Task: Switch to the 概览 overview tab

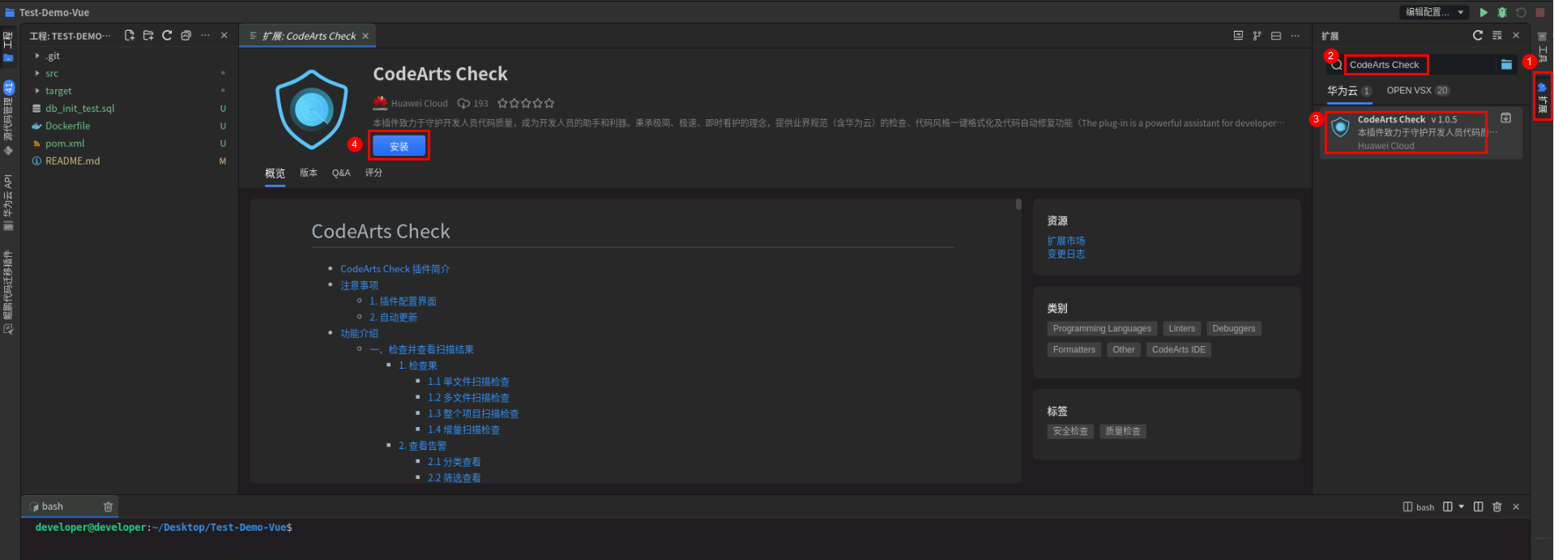Action: click(275, 173)
